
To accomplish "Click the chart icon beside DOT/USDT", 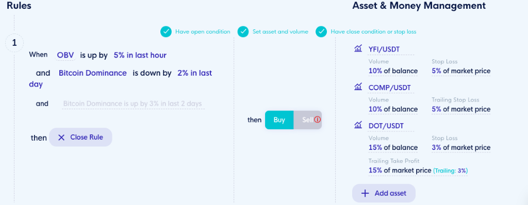I will 358,125.
